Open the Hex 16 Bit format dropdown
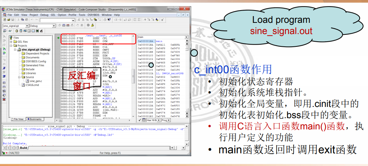Screen dimensions: 368x166 (x=159, y=120)
